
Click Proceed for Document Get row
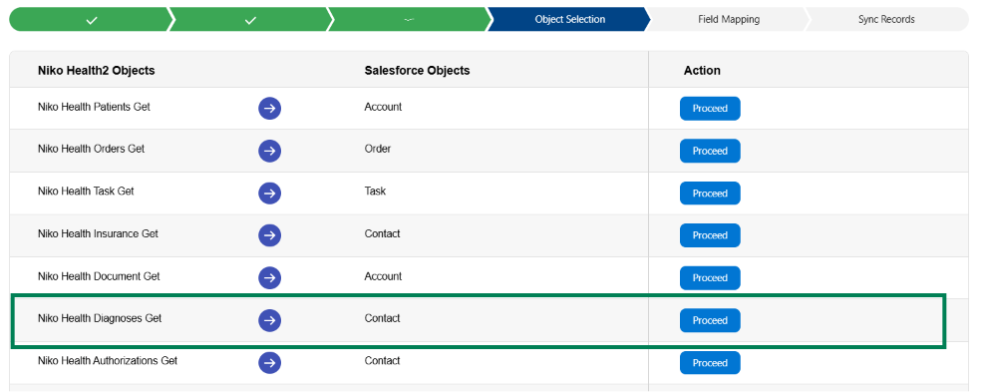tap(710, 278)
